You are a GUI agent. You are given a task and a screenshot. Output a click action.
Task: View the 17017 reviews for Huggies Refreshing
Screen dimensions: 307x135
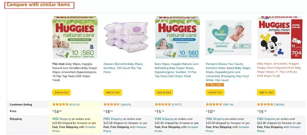[177, 104]
